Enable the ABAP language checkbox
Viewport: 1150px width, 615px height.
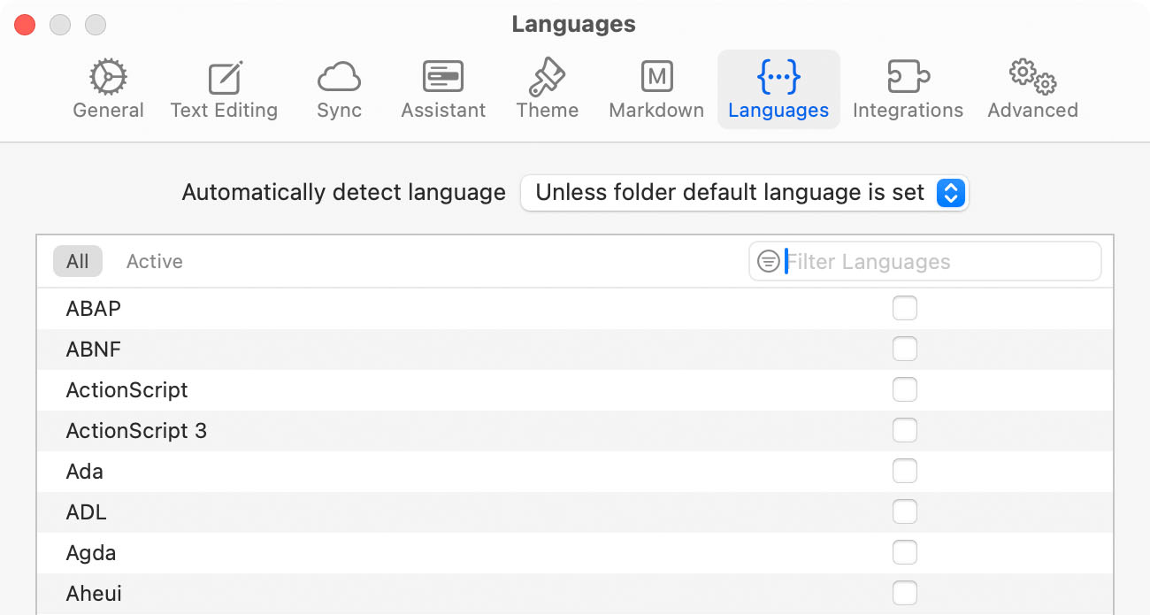(x=904, y=308)
